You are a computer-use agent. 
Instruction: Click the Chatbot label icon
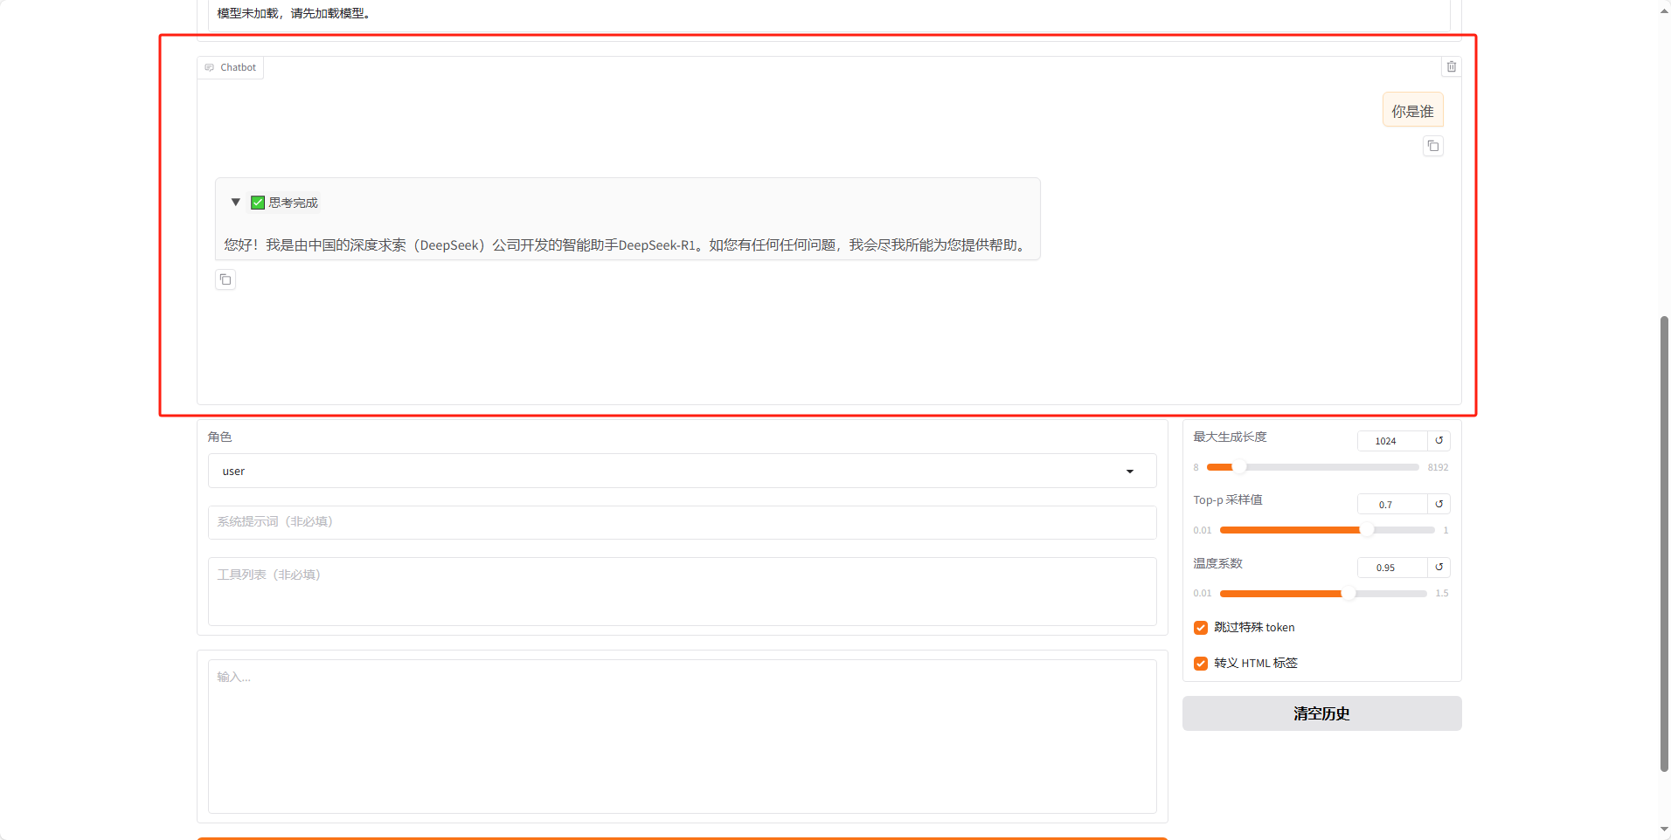pos(210,67)
